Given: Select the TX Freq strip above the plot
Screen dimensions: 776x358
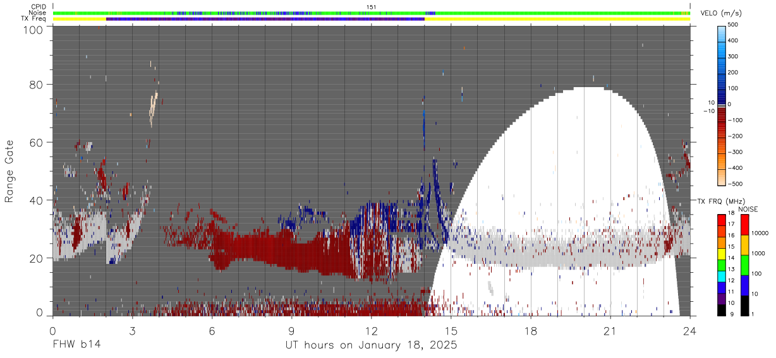Looking at the screenshot, I should pyautogui.click(x=371, y=19).
